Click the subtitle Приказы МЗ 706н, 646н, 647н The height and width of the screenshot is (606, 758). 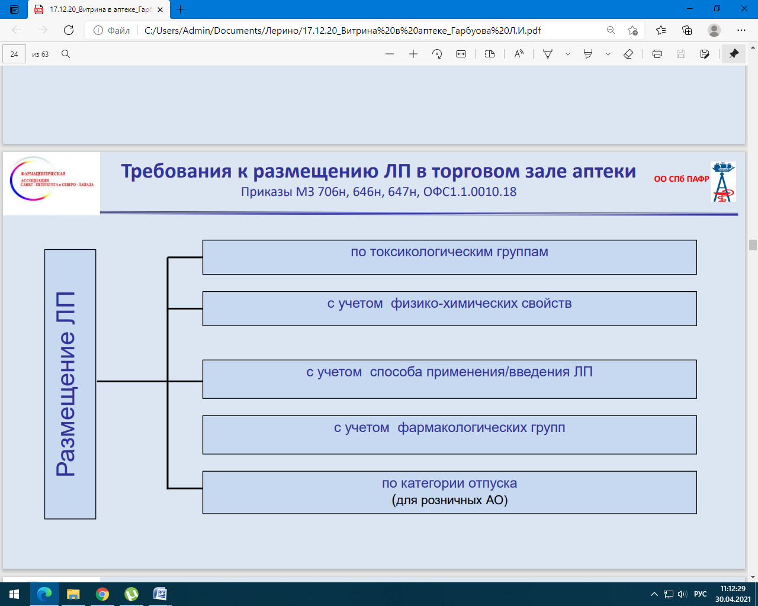(378, 192)
